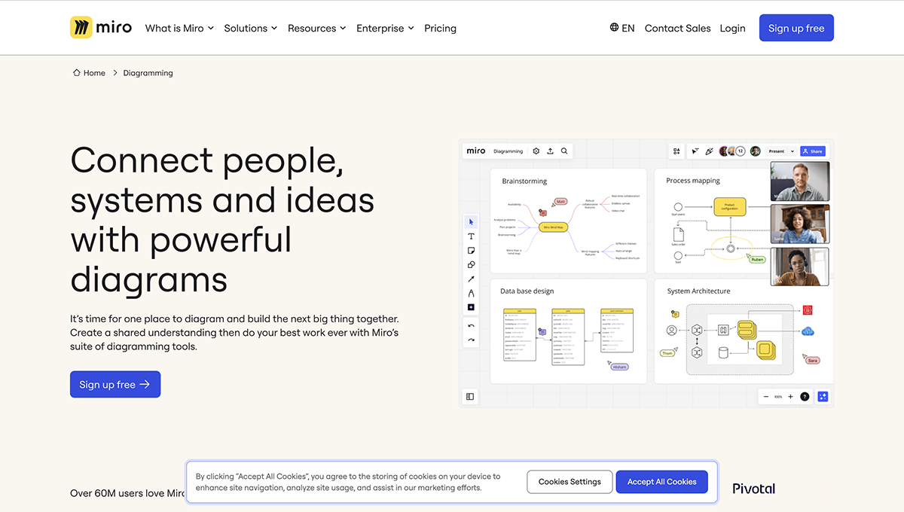Open the Enterprise navigation menu
The width and height of the screenshot is (904, 512).
(385, 28)
